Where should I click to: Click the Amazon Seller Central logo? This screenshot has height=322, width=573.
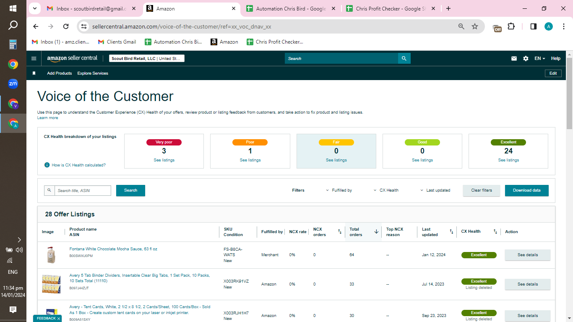tap(72, 58)
